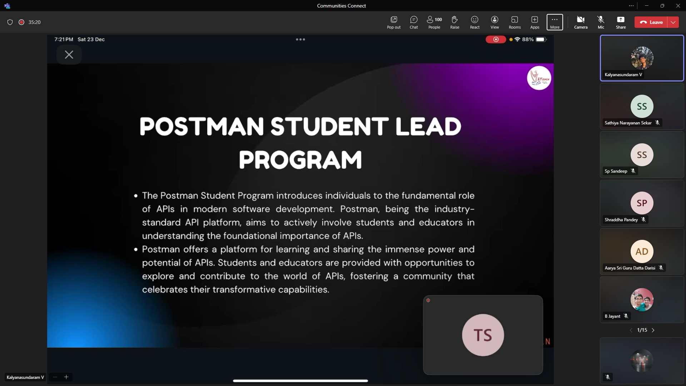Click the recording indicator next to timer
686x386 pixels.
point(21,22)
